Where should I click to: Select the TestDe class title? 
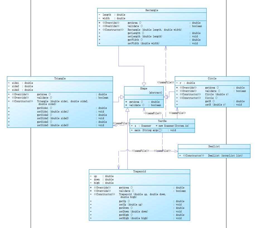click(x=162, y=121)
